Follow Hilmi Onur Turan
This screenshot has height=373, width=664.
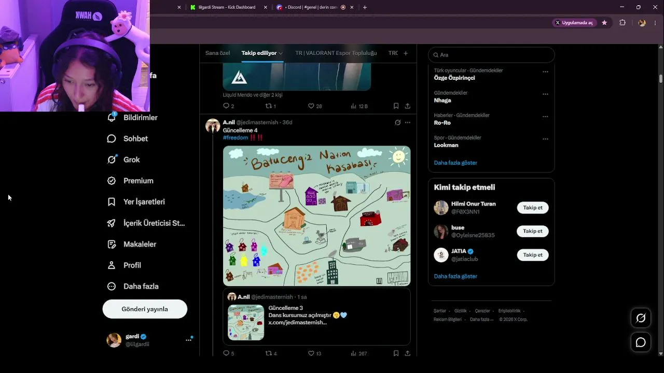(x=533, y=208)
